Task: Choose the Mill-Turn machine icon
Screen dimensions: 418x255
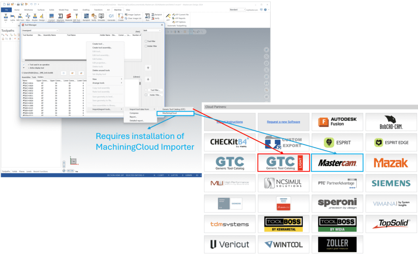Action: [x=20, y=17]
